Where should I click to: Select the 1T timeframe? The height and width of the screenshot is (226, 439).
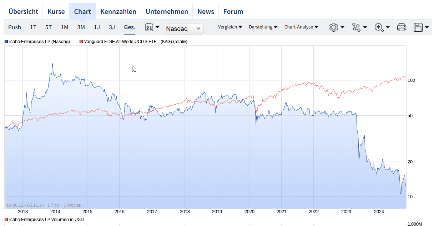(33, 27)
